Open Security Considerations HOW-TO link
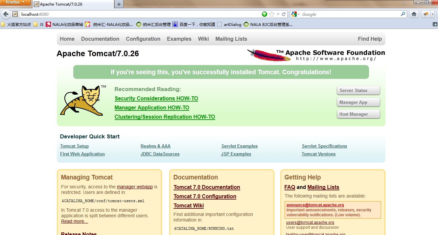Screen dimensions: 438x235 tap(156, 98)
